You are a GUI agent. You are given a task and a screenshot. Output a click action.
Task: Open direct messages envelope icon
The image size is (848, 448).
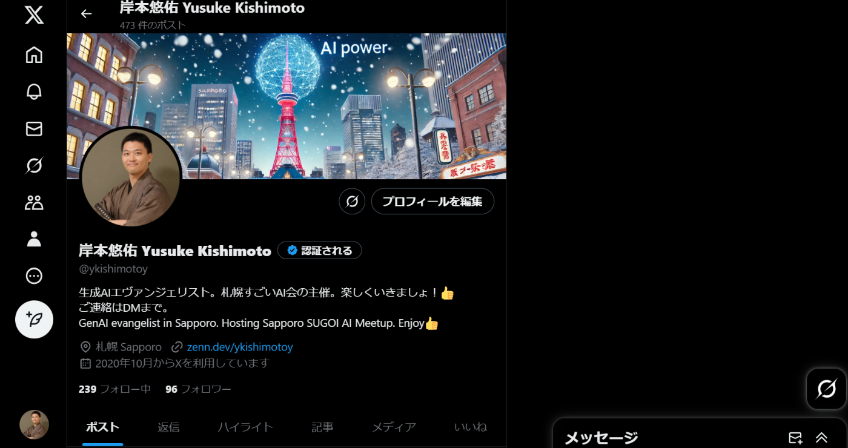(x=34, y=128)
